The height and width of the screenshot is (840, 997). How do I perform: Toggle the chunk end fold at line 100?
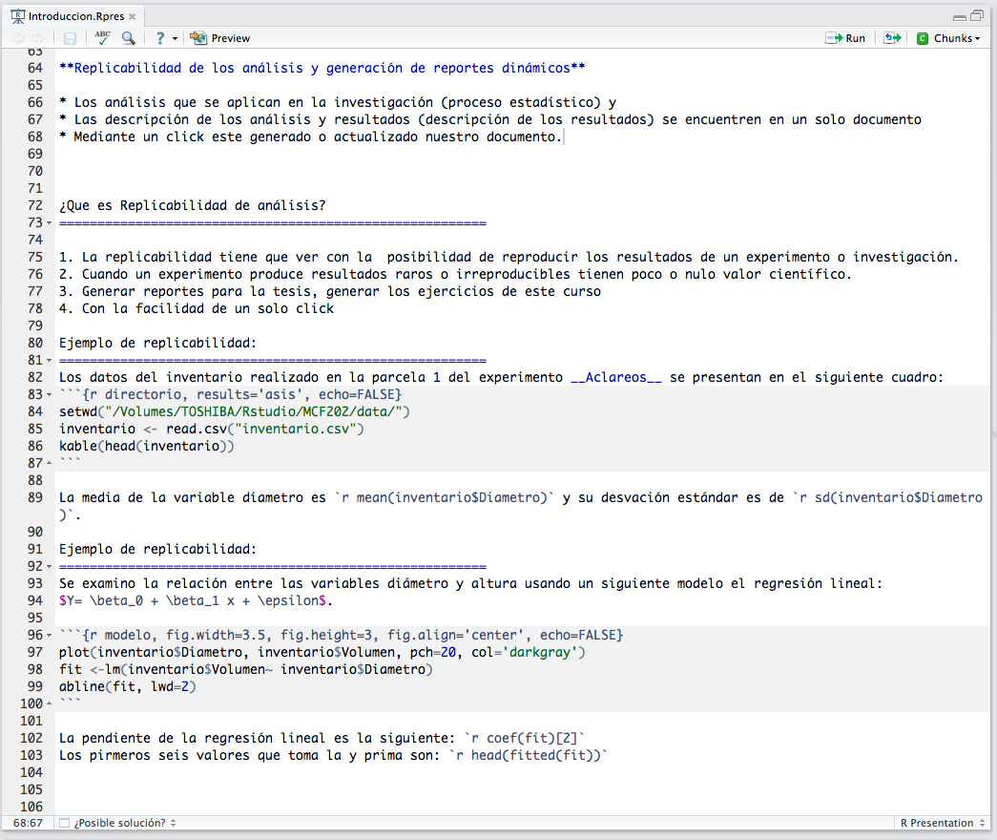49,703
